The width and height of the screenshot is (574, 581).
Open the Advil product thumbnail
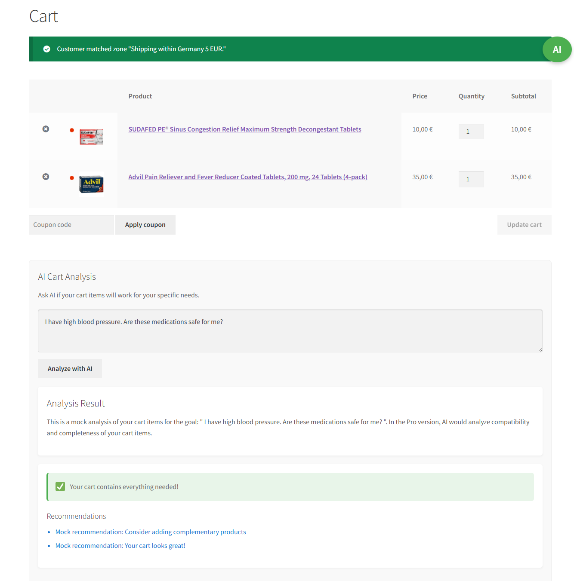91,184
